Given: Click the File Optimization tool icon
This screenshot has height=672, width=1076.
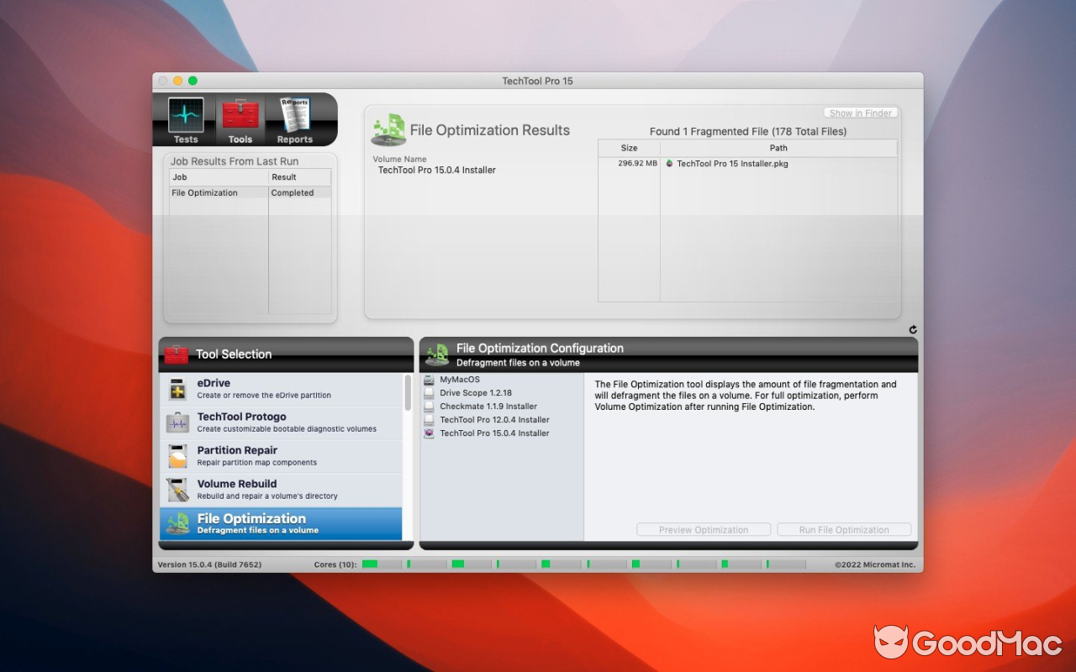Looking at the screenshot, I should pyautogui.click(x=177, y=522).
